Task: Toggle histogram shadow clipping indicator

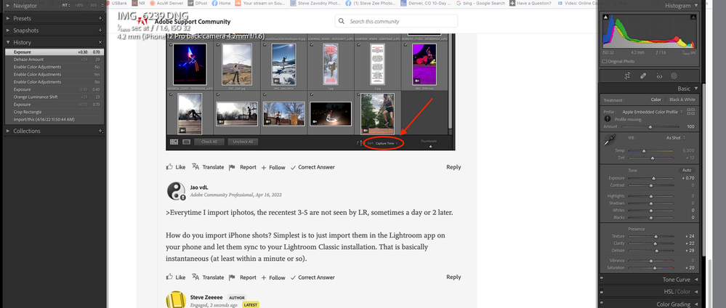Action: pos(605,17)
